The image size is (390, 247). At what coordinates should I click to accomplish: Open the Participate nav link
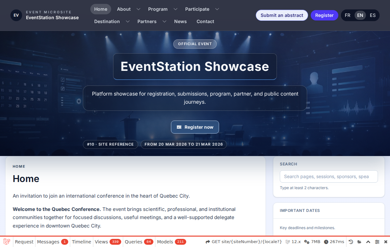[x=197, y=9]
